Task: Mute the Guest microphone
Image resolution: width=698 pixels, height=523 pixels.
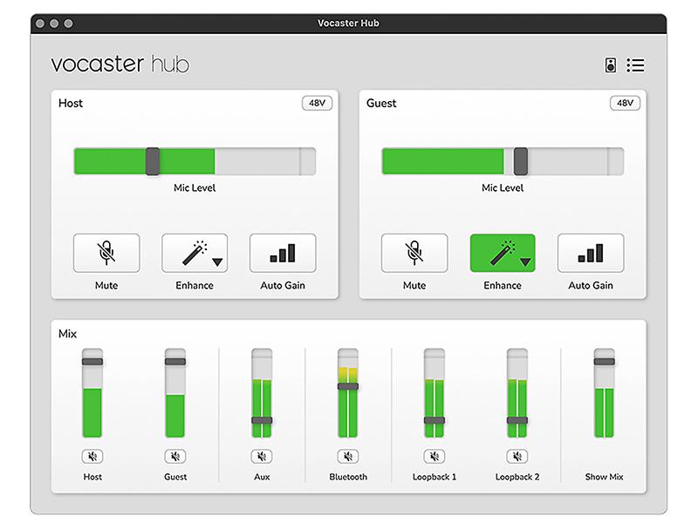Action: point(414,253)
